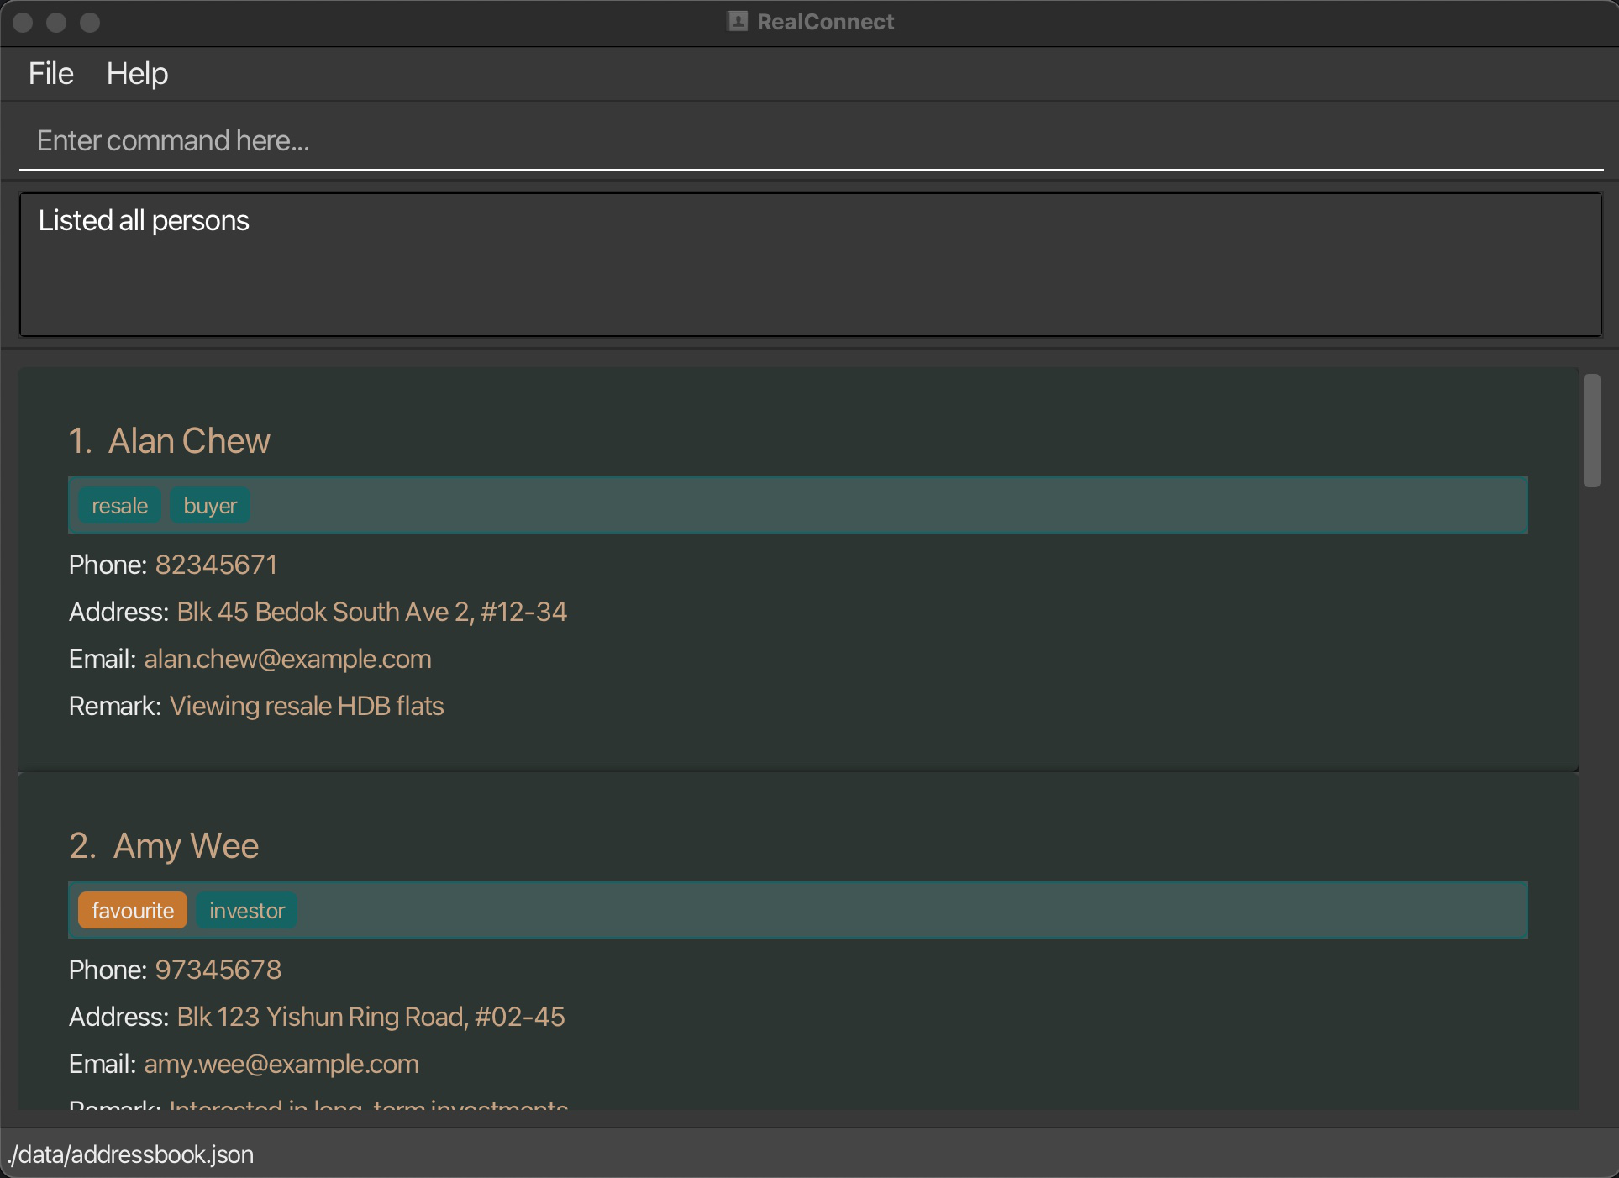This screenshot has width=1619, height=1178.
Task: Open the Help menu
Action: pyautogui.click(x=139, y=71)
